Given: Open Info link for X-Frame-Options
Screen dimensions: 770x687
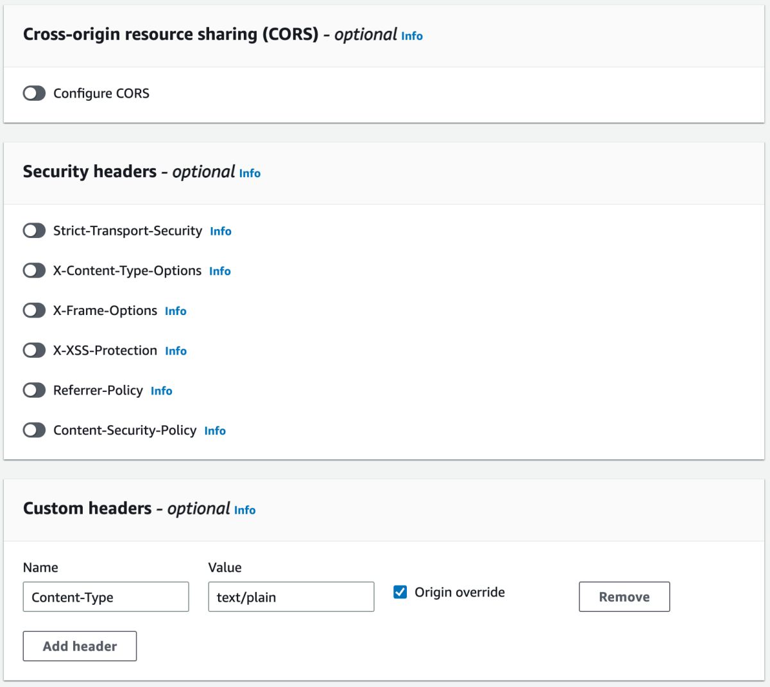Looking at the screenshot, I should [176, 311].
